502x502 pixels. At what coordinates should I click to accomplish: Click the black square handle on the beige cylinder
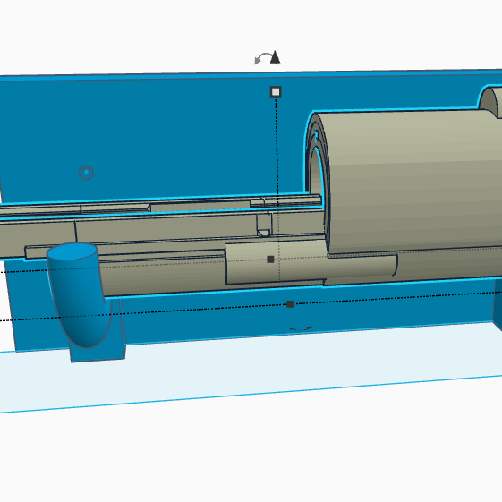270,259
